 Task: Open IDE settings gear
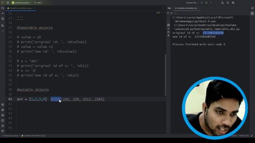click(233, 3)
